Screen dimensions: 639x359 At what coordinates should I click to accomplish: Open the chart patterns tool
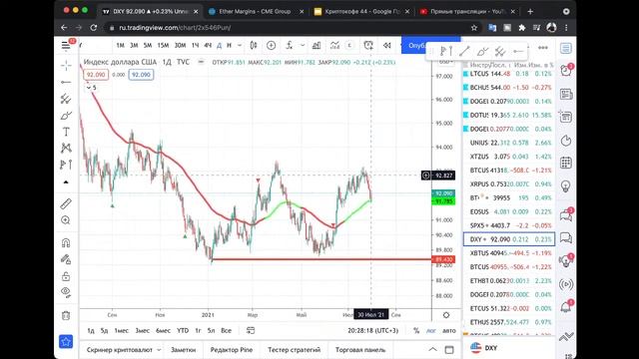point(66,148)
